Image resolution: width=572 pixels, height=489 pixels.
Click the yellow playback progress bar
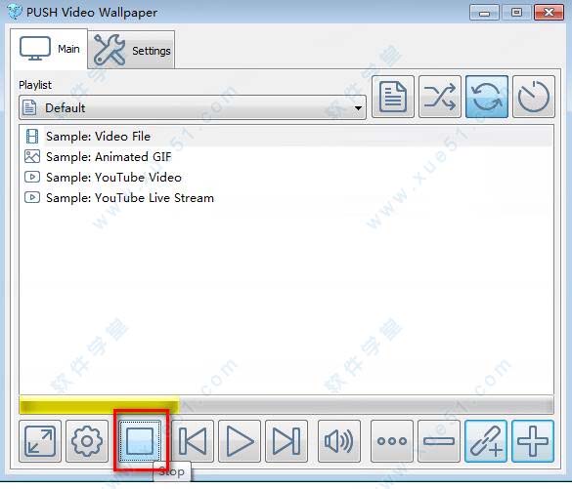pos(99,404)
